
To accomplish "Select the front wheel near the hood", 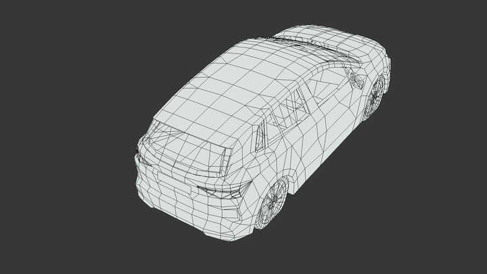I will (x=374, y=98).
